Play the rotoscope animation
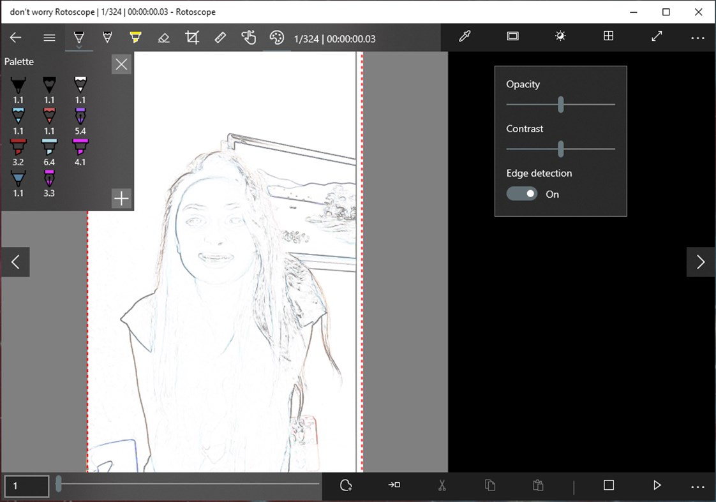Viewport: 716px width, 502px height. coord(657,485)
